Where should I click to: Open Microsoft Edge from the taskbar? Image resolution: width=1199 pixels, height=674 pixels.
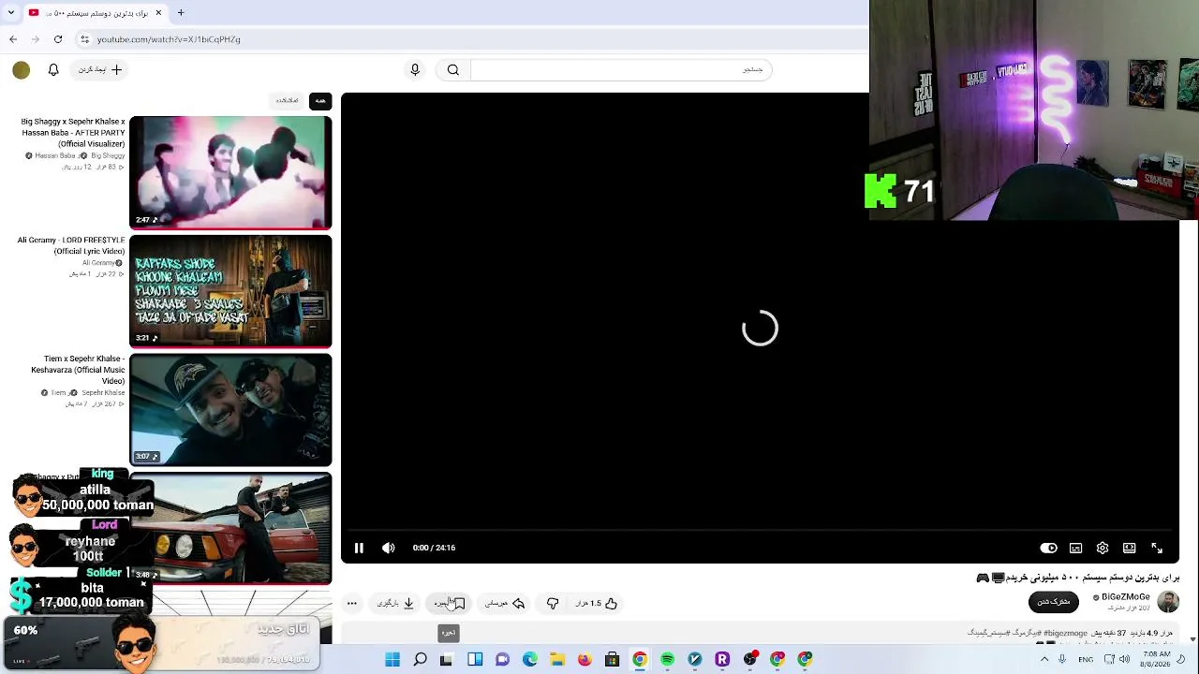pyautogui.click(x=530, y=660)
